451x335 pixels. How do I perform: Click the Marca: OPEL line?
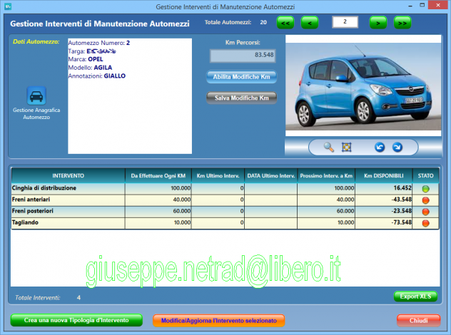tap(86, 59)
